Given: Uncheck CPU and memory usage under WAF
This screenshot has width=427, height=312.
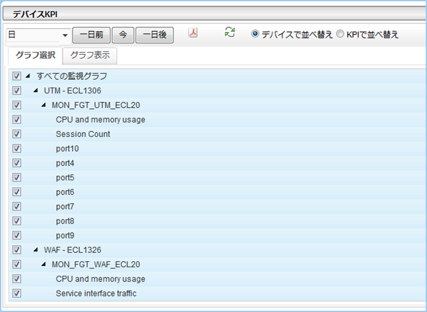Looking at the screenshot, I should [17, 279].
